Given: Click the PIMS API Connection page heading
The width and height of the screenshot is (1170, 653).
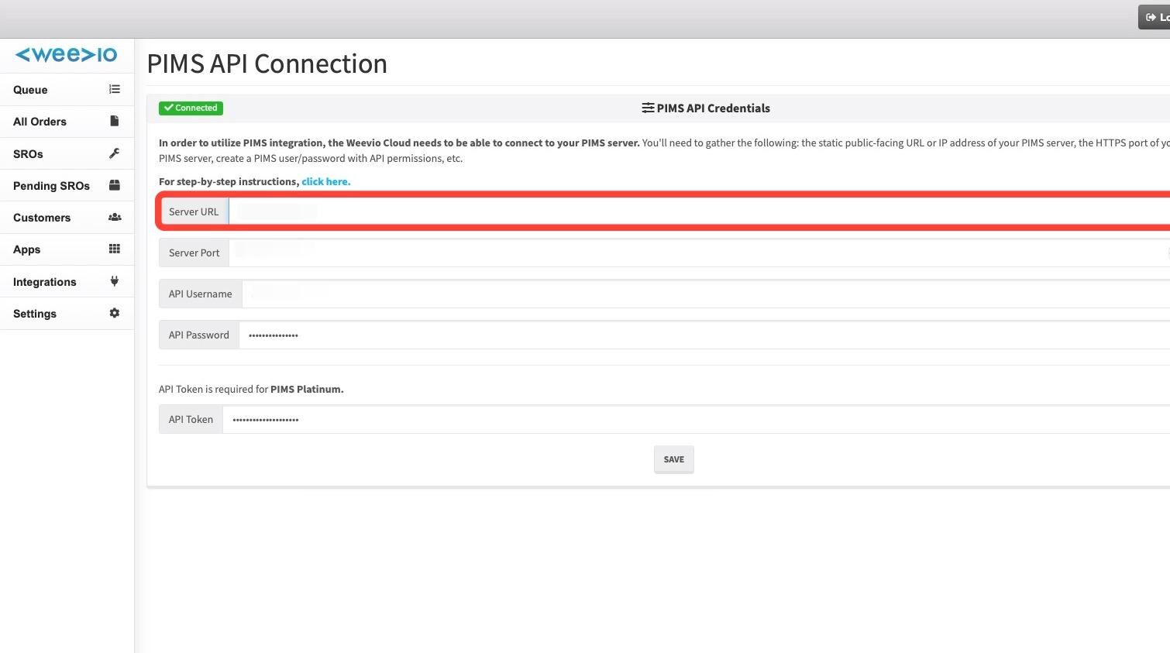Looking at the screenshot, I should point(267,64).
